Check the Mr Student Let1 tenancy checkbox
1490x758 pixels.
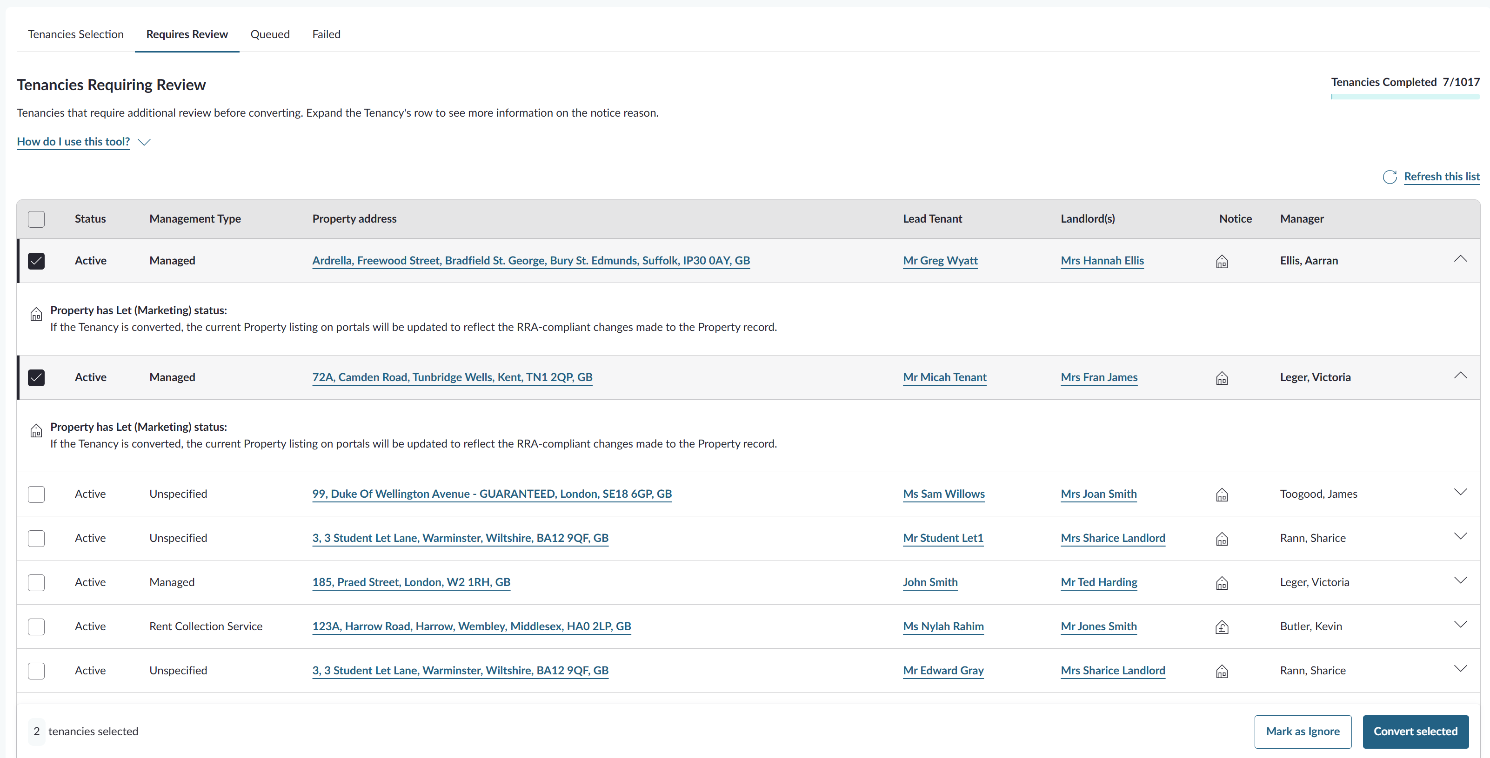[x=36, y=539]
